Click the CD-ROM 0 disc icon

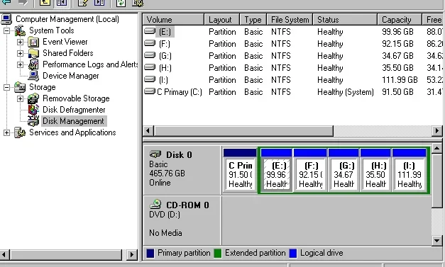click(x=155, y=204)
